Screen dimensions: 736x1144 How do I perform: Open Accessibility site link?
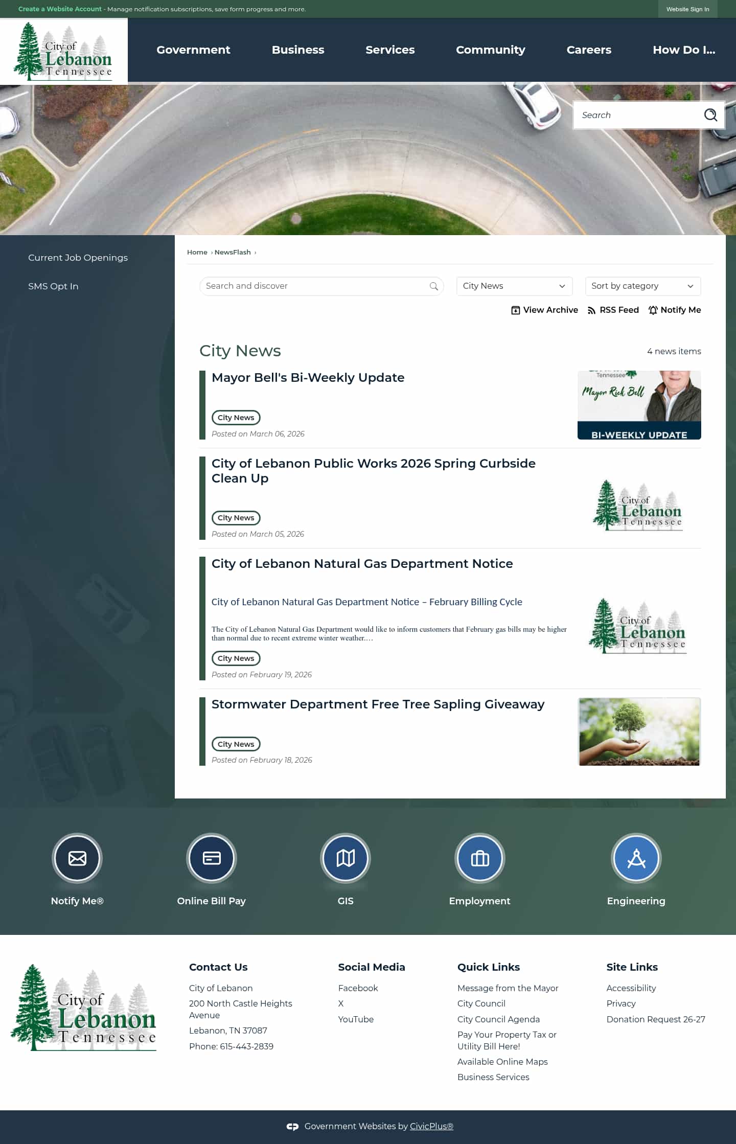click(x=631, y=988)
